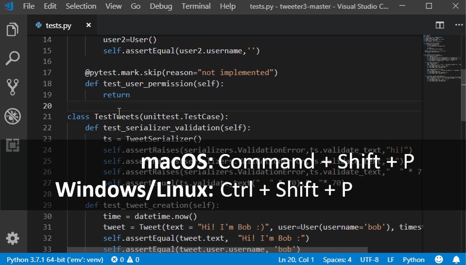Change indentation via Spaces: 4
Screen dimensions: 466x265
click(x=337, y=260)
